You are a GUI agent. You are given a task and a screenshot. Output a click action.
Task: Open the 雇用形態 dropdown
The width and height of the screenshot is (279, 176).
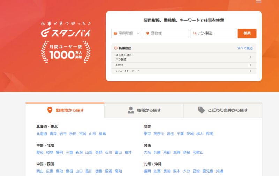pyautogui.click(x=127, y=33)
